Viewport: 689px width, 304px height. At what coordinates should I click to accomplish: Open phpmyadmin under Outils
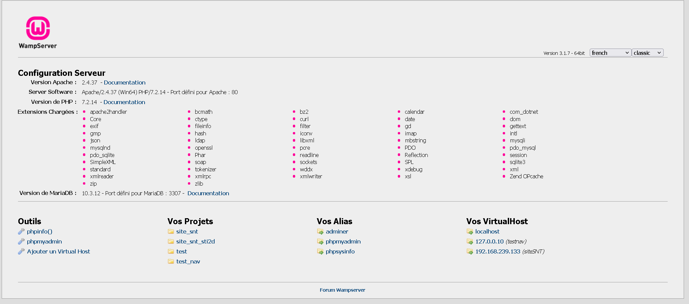click(44, 241)
